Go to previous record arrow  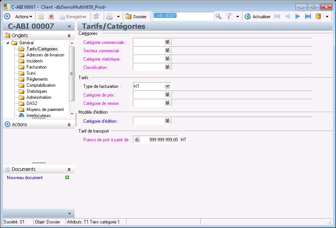288,16
